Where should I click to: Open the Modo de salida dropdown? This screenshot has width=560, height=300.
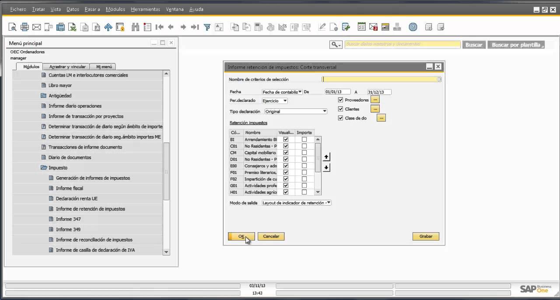296,203
